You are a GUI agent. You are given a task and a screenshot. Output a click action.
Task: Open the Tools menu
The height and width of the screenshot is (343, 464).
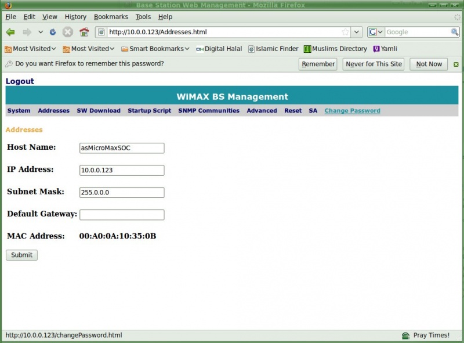click(143, 17)
